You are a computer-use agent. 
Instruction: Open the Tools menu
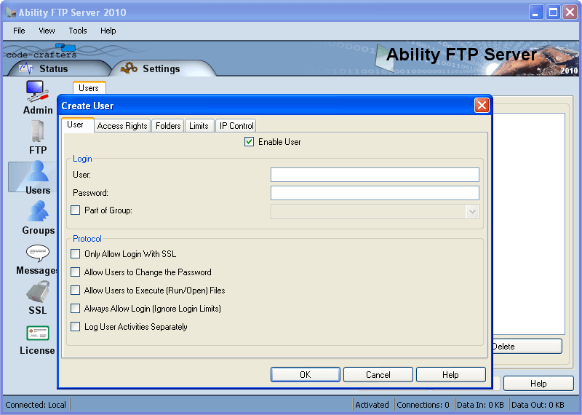(78, 31)
